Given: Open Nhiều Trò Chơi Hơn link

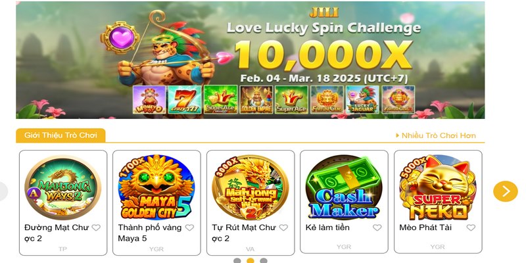Looking at the screenshot, I should 436,135.
